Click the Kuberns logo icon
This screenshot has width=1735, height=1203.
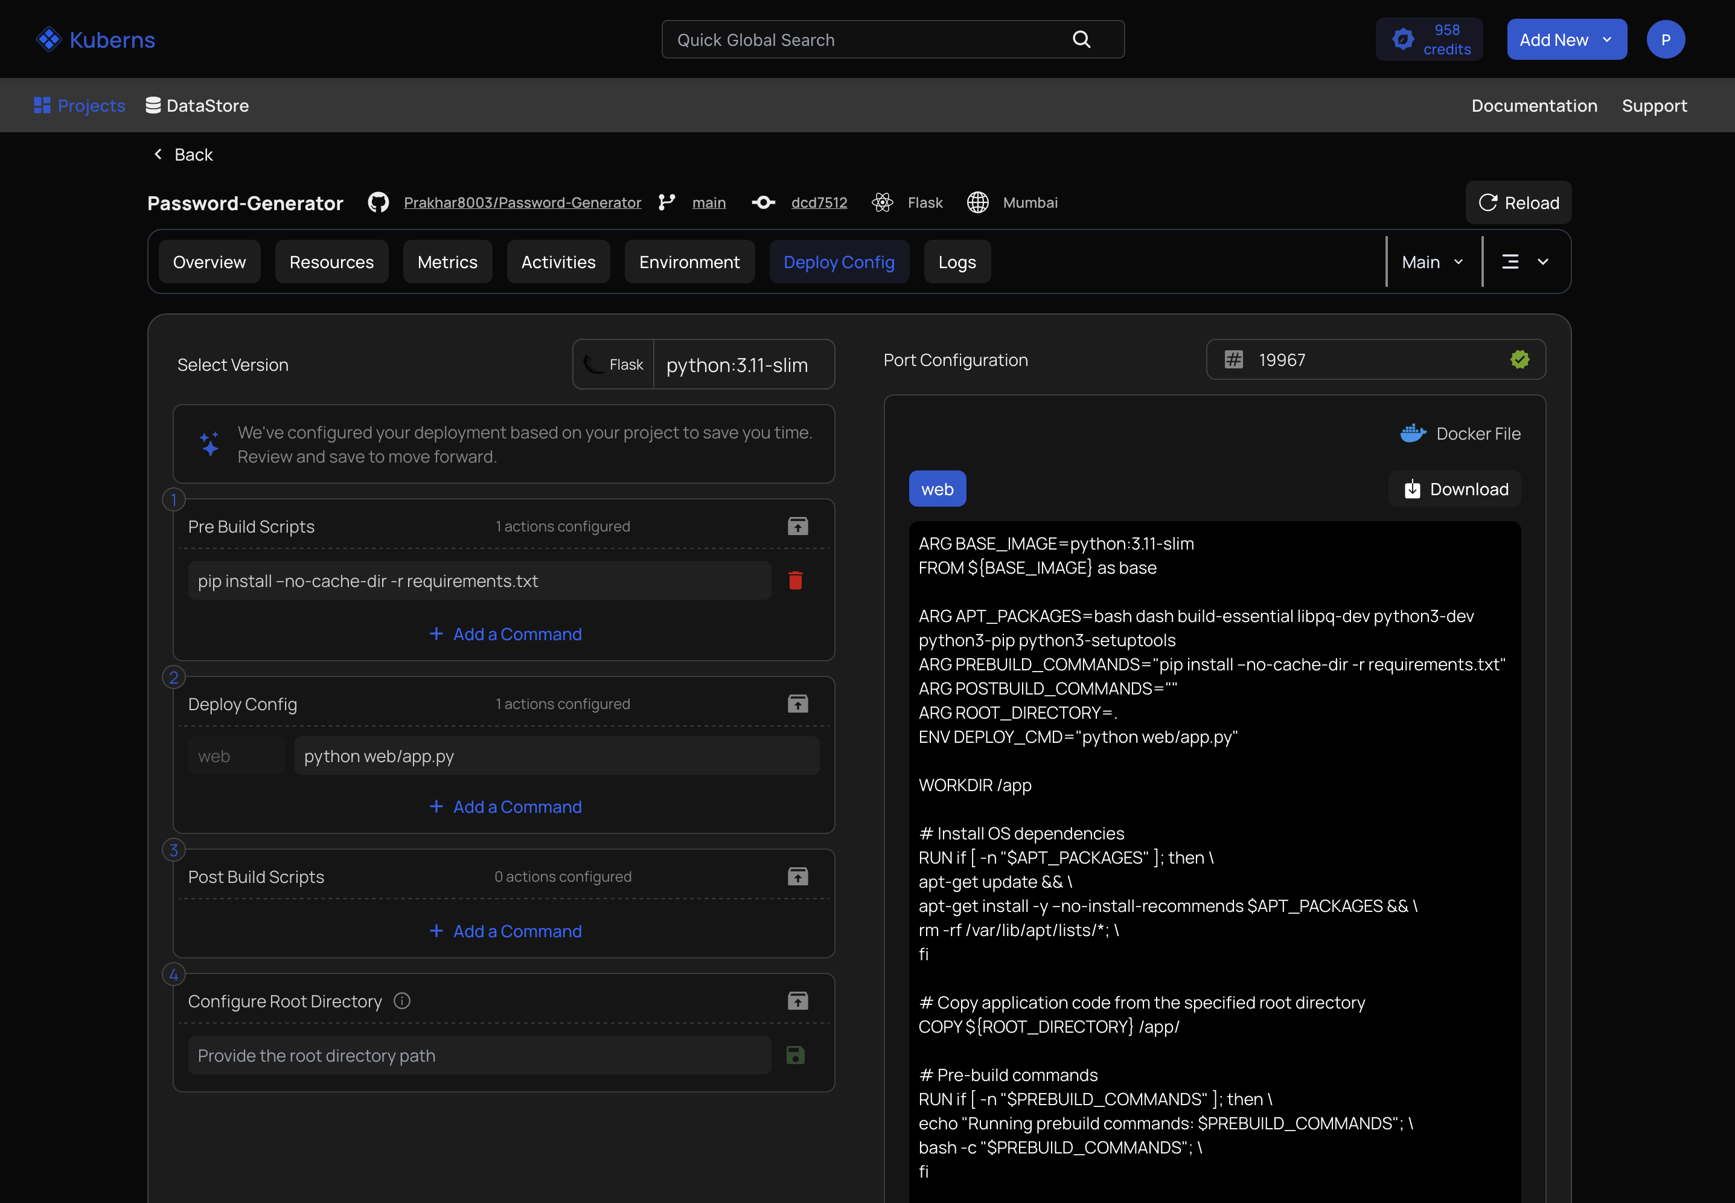coord(49,39)
